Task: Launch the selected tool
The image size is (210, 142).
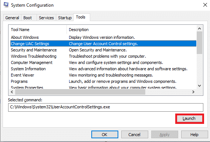Action: click(190, 119)
